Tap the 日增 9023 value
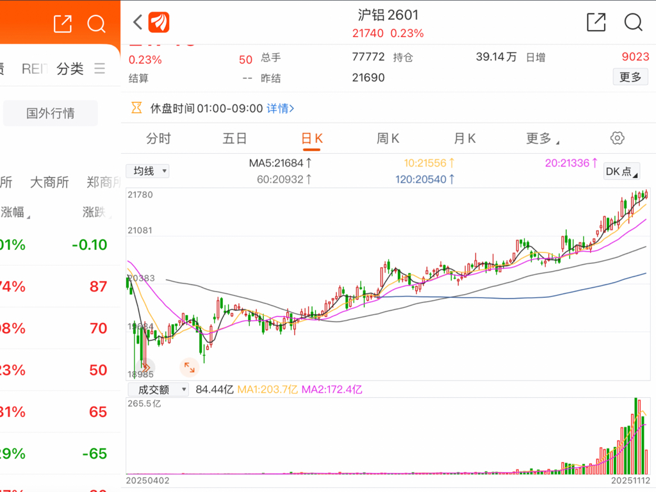The image size is (656, 492). pyautogui.click(x=635, y=56)
